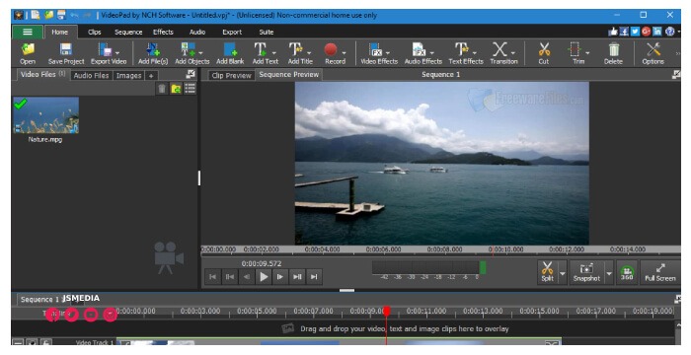
Task: Expand more toolbar items chevron
Action: pos(677,53)
